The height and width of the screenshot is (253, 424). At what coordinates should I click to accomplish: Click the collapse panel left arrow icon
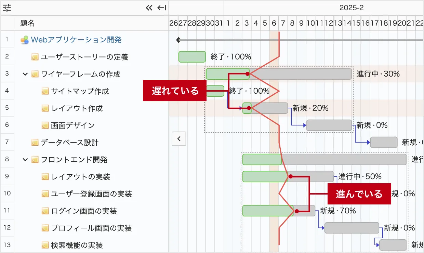point(161,8)
